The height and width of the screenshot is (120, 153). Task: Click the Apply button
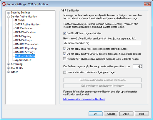pyautogui.click(x=126, y=114)
